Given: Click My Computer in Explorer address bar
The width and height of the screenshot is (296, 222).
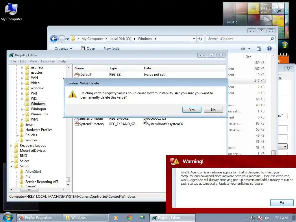Looking at the screenshot, I should point(92,39).
